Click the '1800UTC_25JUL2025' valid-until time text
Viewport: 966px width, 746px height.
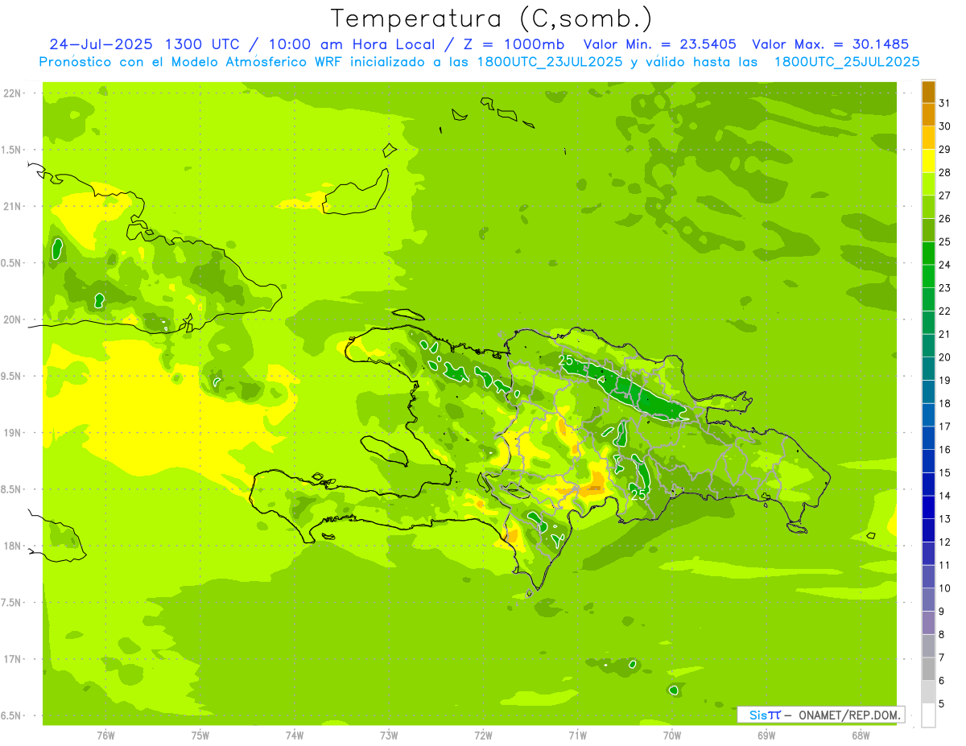[846, 61]
